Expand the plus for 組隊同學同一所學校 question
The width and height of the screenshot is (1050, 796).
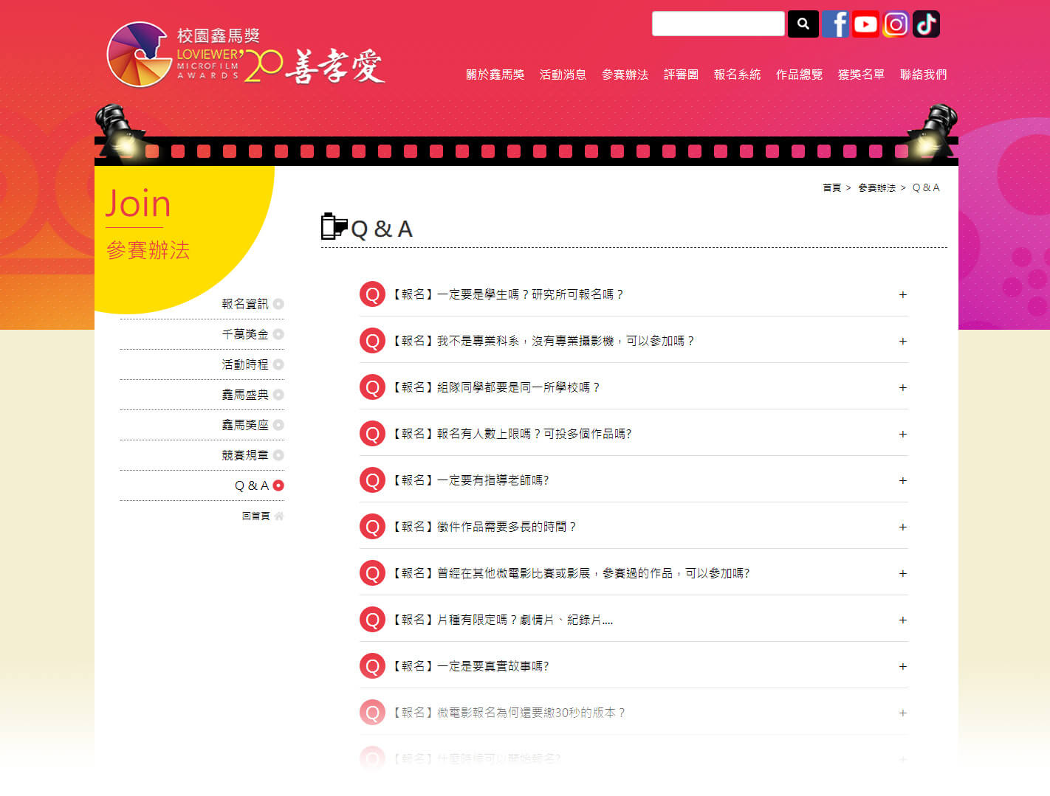902,387
